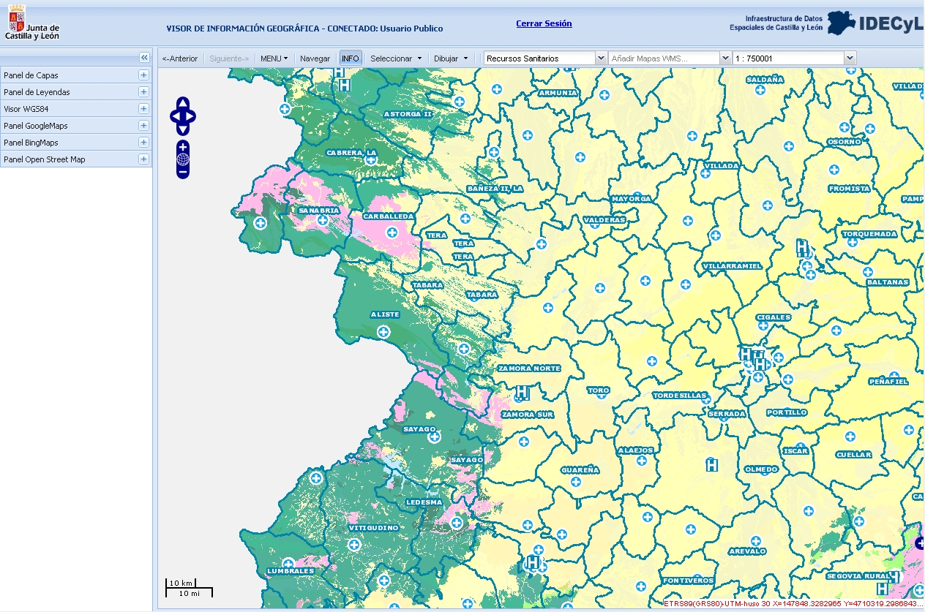Open the 1:750001 scale dropdown
This screenshot has width=925, height=612.
[848, 57]
